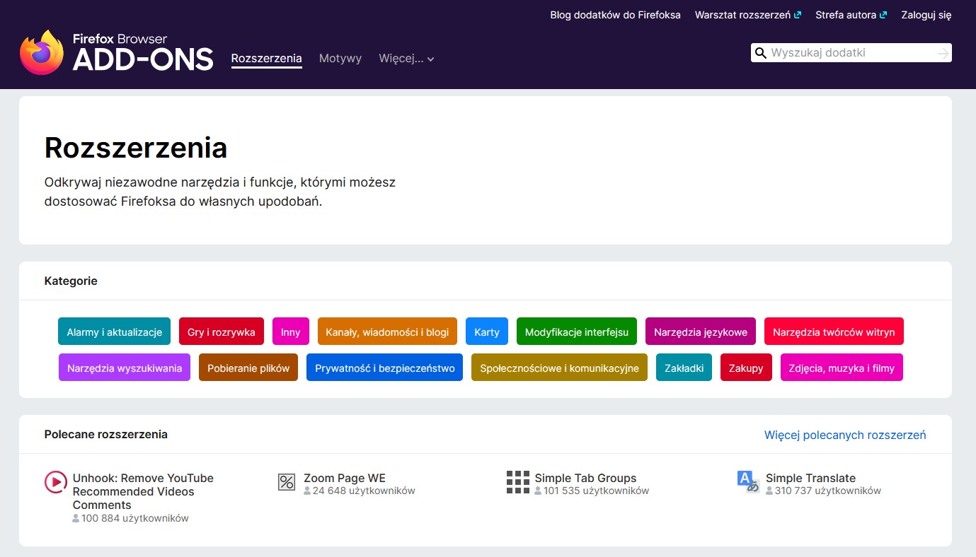The width and height of the screenshot is (976, 557).
Task: Click the Simple Translate icon
Action: [748, 482]
